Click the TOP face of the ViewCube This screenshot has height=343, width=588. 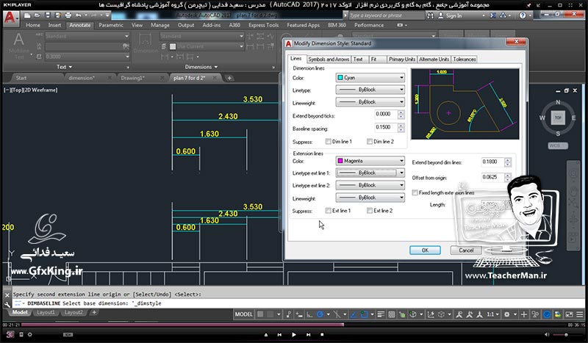[558, 118]
